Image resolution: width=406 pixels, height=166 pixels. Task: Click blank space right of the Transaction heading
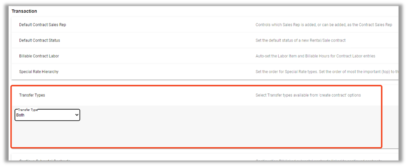(206, 11)
